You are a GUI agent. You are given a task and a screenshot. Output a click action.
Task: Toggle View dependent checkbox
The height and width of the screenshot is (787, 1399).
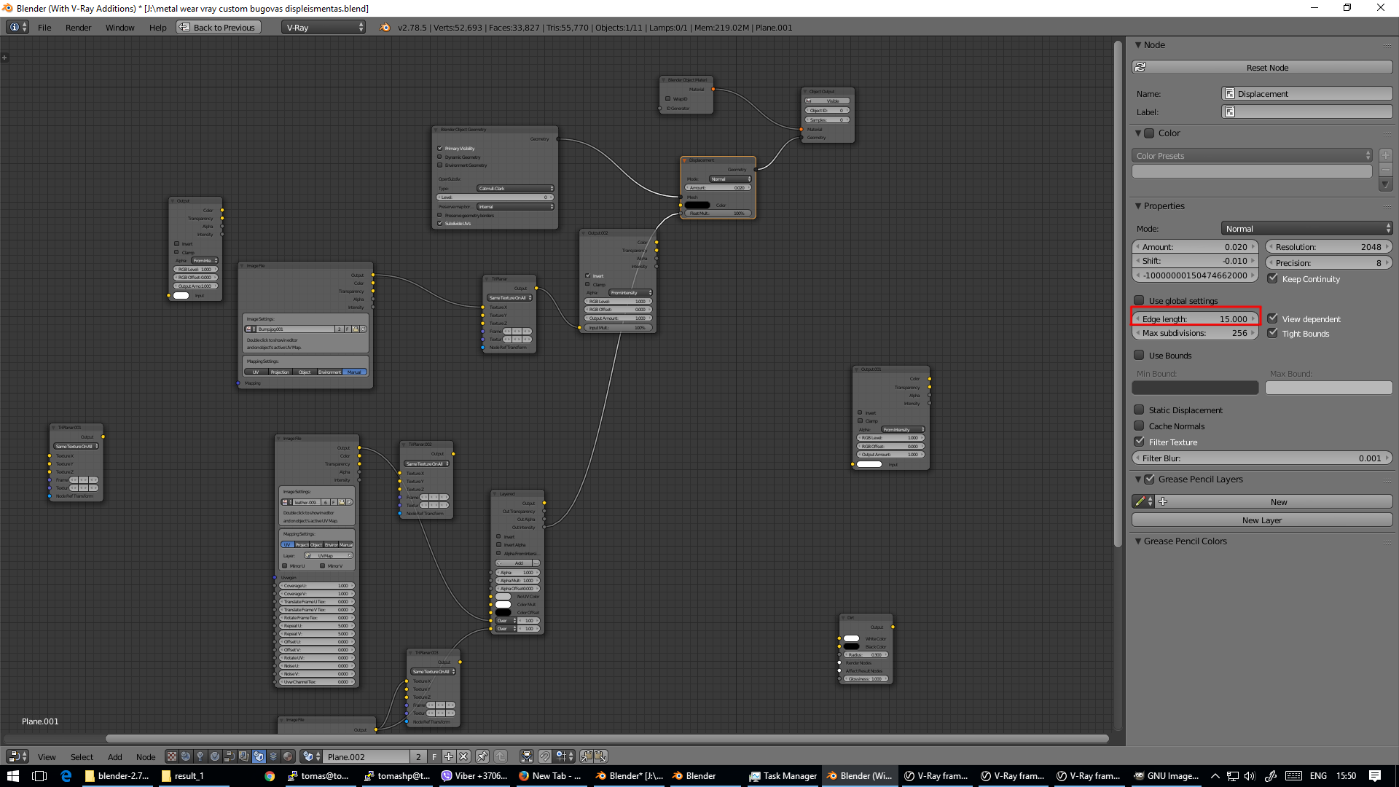1272,318
